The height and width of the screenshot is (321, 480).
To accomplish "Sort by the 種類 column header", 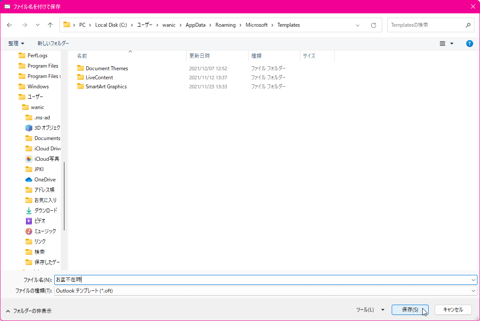I will [256, 56].
